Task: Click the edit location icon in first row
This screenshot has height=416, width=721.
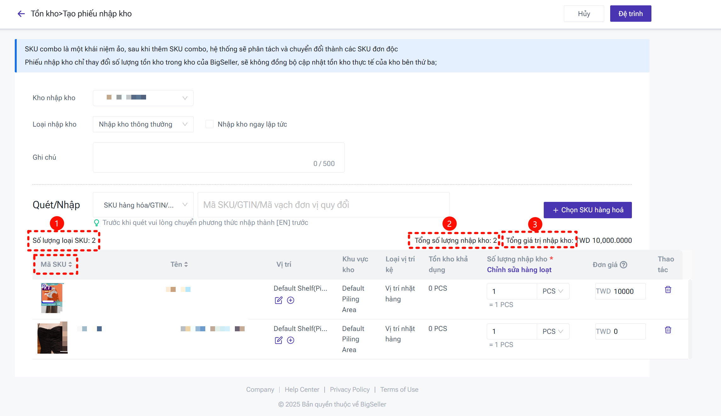Action: coord(278,300)
